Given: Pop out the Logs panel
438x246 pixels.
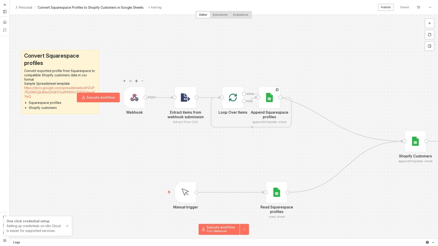Looking at the screenshot, I should click(427, 242).
